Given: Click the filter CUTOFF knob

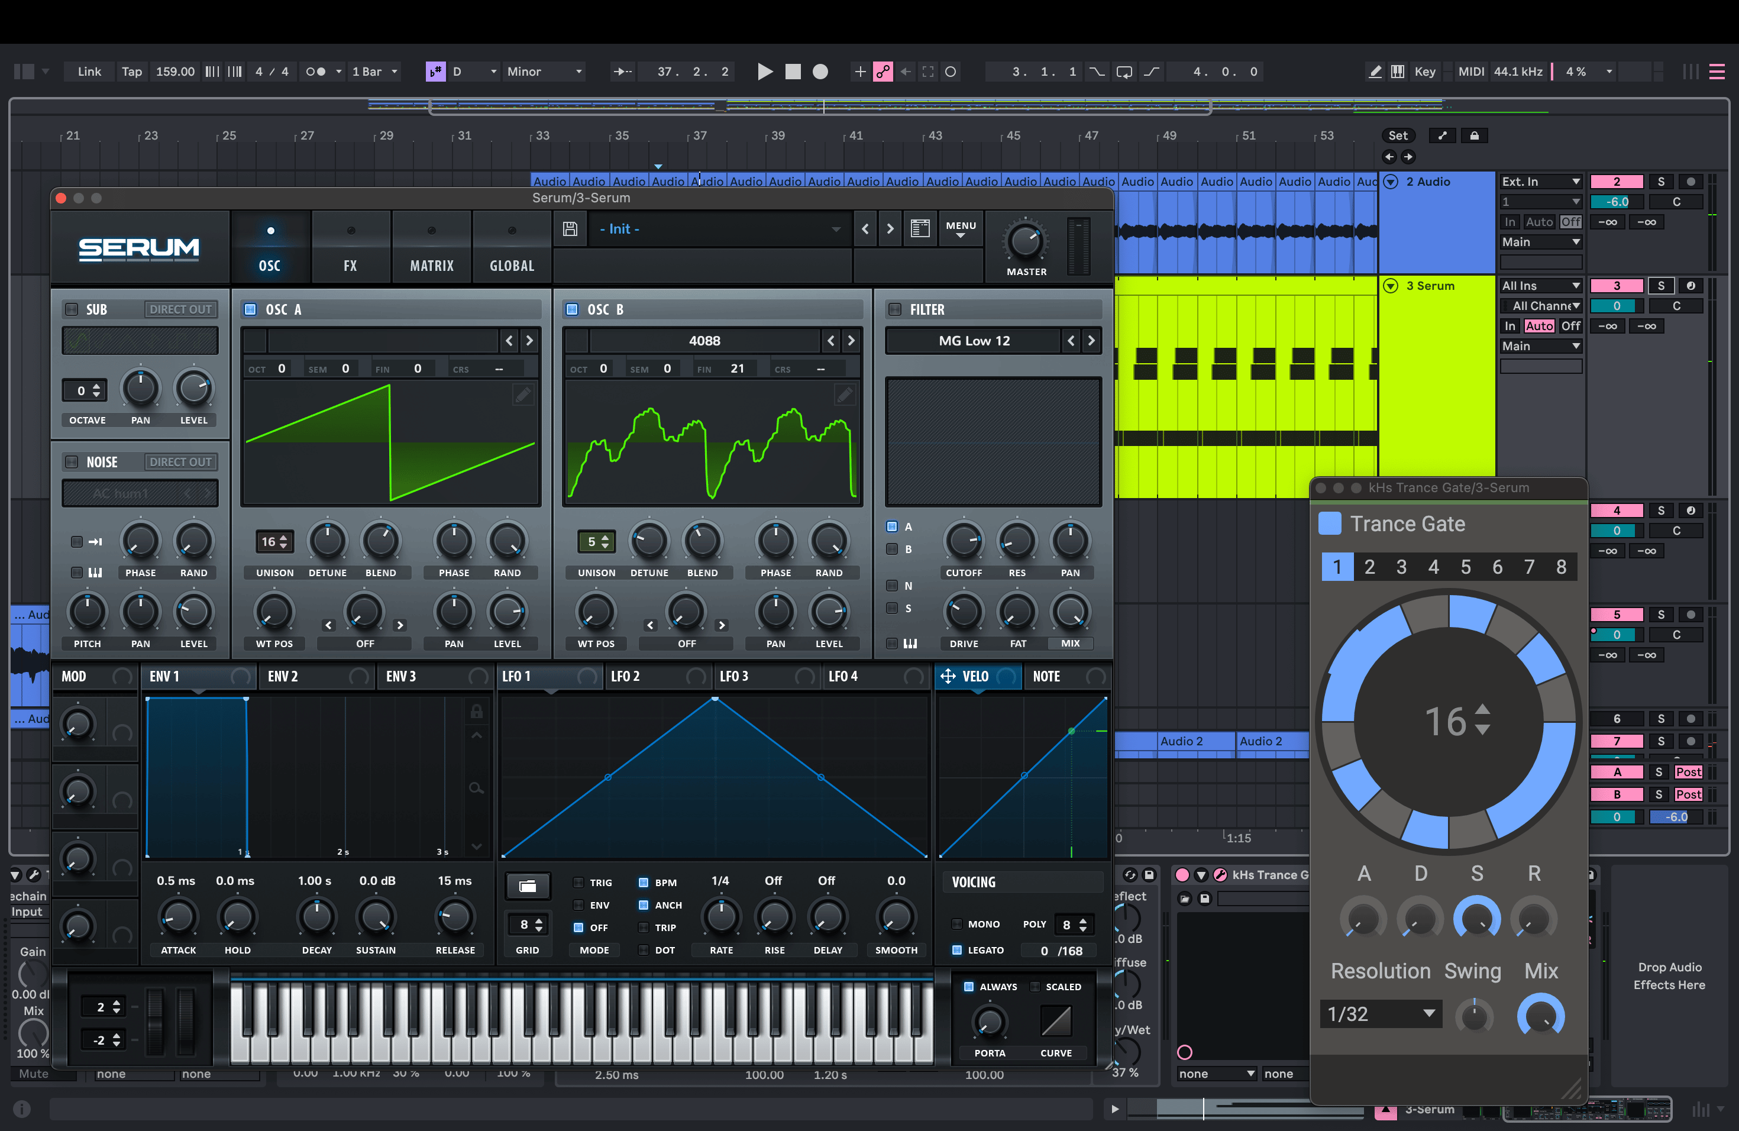Looking at the screenshot, I should coord(964,541).
